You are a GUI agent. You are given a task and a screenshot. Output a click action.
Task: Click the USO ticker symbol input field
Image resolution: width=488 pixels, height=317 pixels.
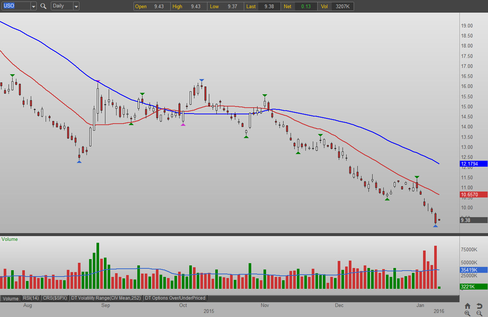point(16,6)
